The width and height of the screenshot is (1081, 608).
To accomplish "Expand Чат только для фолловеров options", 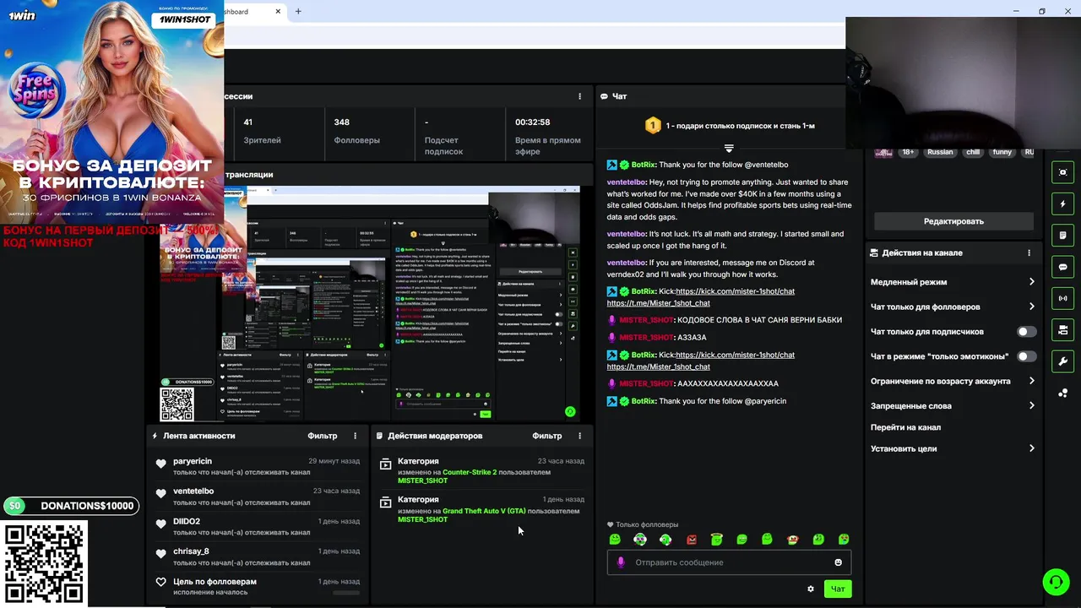I will coord(953,307).
